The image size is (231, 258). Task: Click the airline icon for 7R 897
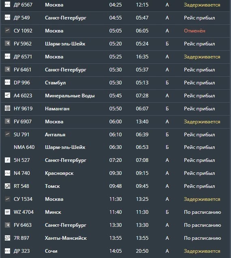tap(7, 238)
